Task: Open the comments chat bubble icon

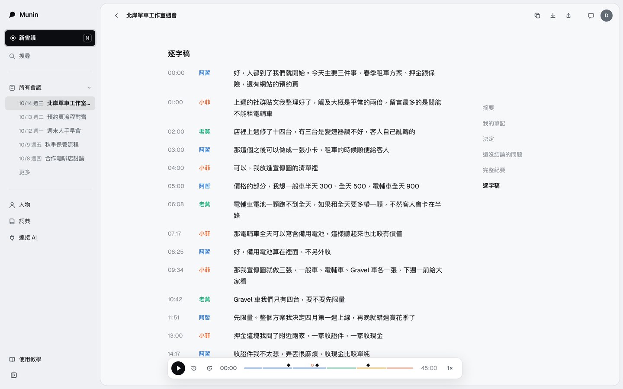Action: (591, 16)
